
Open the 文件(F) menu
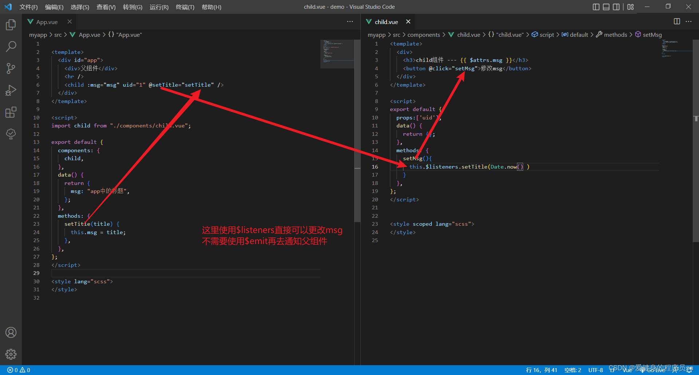coord(28,7)
